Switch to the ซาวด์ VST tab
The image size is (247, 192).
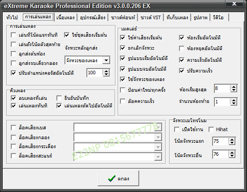151,17
